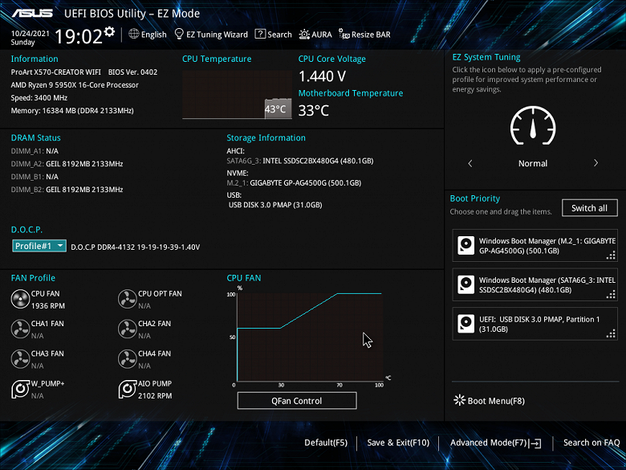Click the AIO PUMP icon
Screen dimensions: 626x470
point(128,390)
